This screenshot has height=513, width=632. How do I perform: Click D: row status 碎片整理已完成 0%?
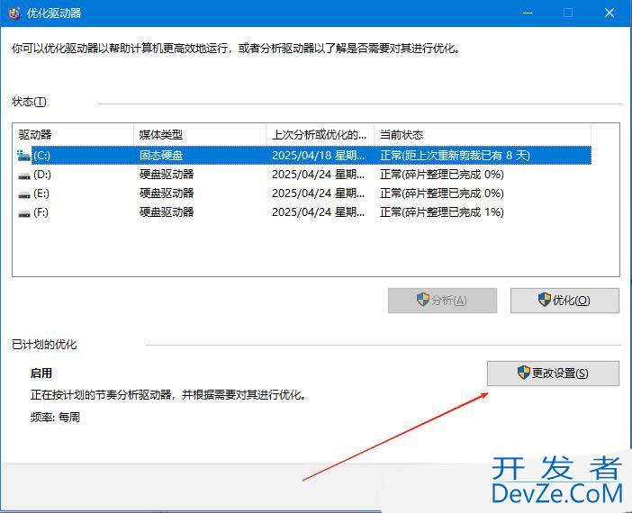pyautogui.click(x=442, y=175)
